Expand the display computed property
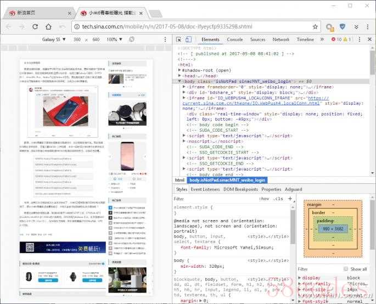Screen dimensions: 376x304 (300, 278)
